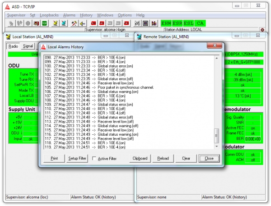Open the History menu
Image resolution: width=271 pixels, height=206 pixels.
tap(86, 15)
